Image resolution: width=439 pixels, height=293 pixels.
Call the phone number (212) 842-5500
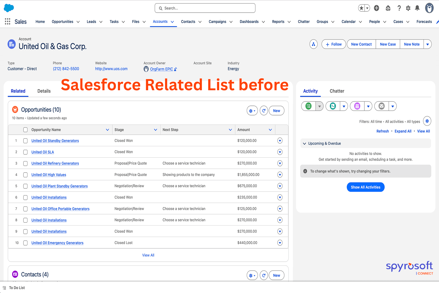pos(66,69)
